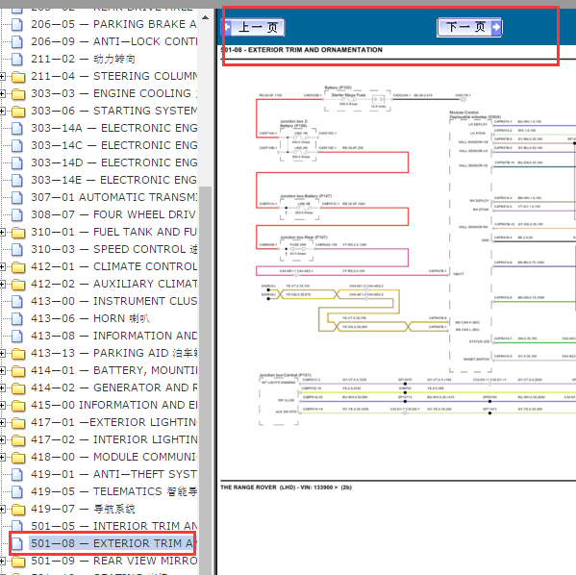Expand the 211-04 Steering Column folder
This screenshot has width=576, height=575.
click(2, 76)
